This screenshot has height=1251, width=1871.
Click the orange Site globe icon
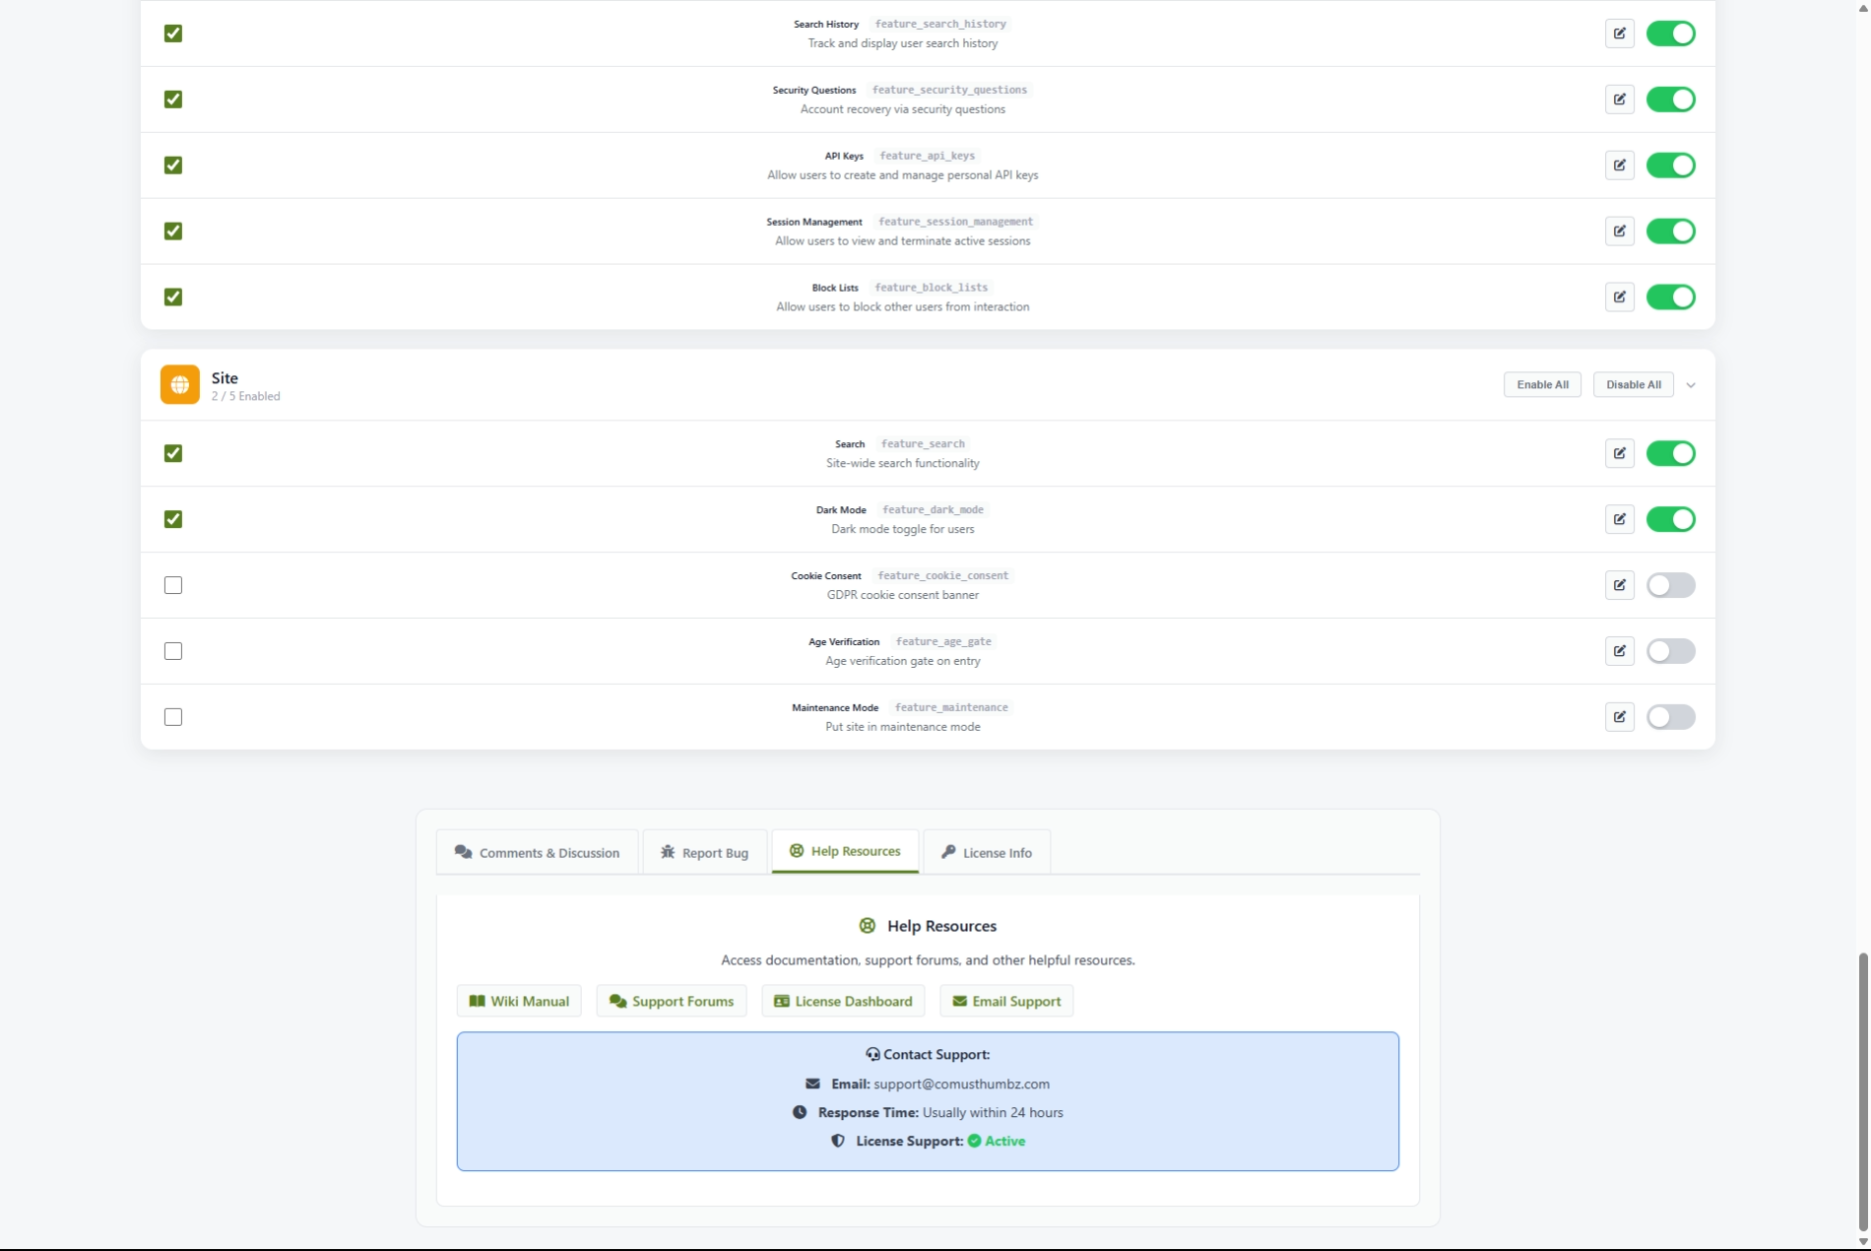[180, 385]
